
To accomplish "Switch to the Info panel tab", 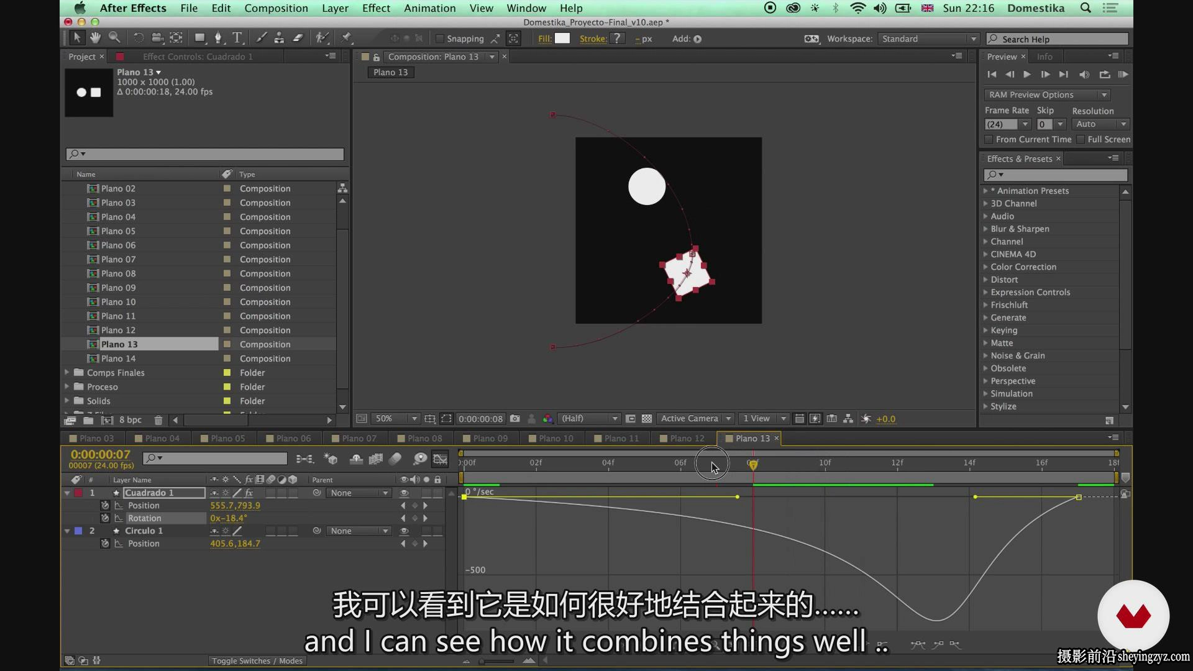I will tap(1044, 57).
